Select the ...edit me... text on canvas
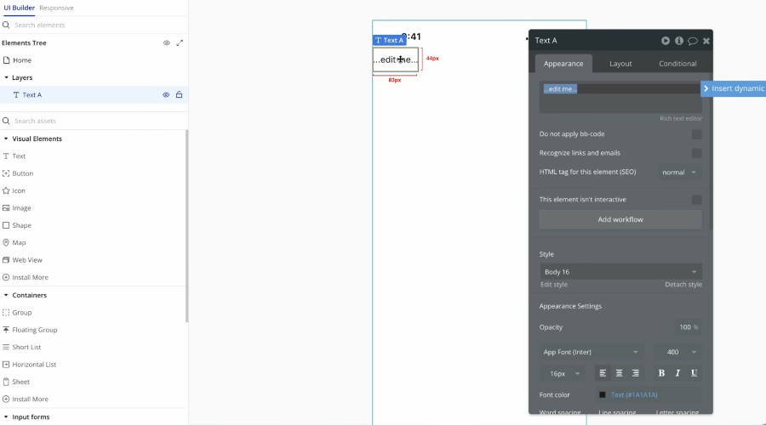 [396, 59]
